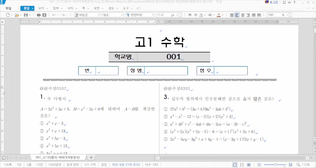316x168 pixels.
Task: Click the help question mark icon
Action: point(294,3)
